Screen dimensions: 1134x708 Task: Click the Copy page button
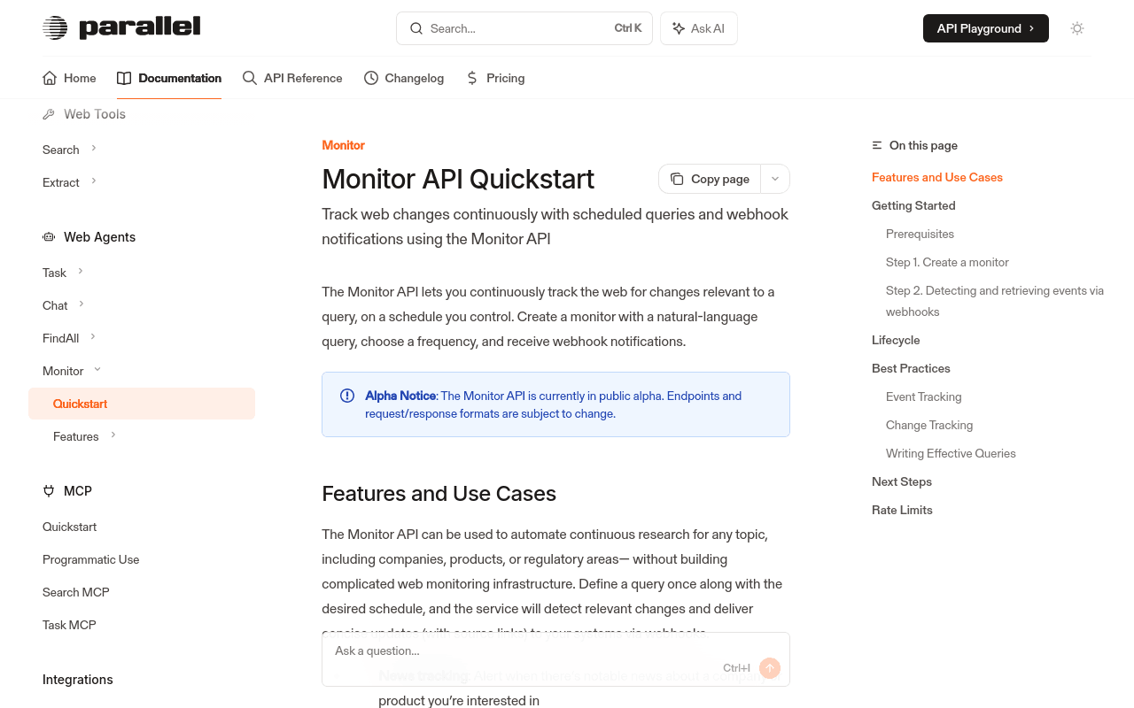[710, 179]
